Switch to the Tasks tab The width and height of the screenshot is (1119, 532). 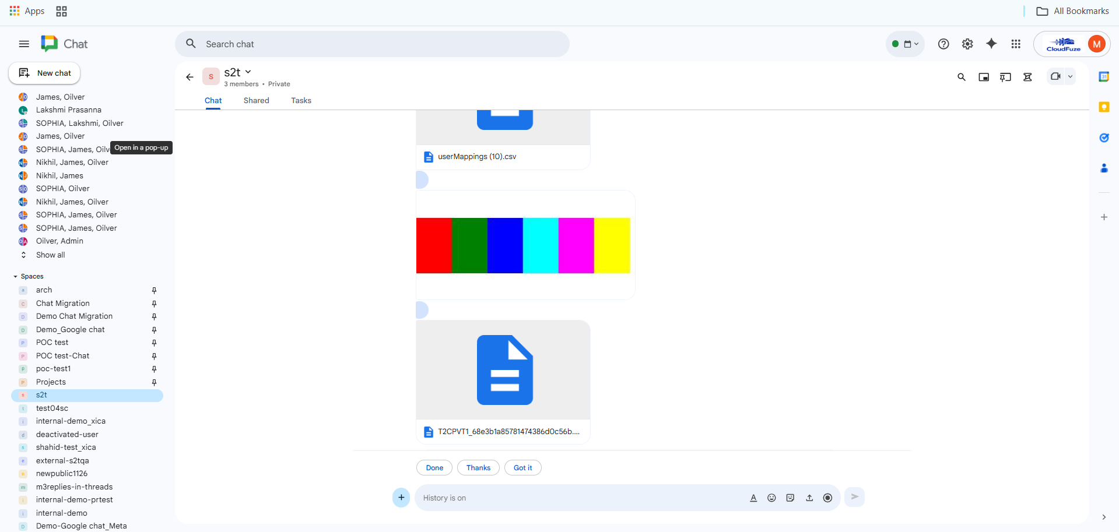click(x=301, y=100)
